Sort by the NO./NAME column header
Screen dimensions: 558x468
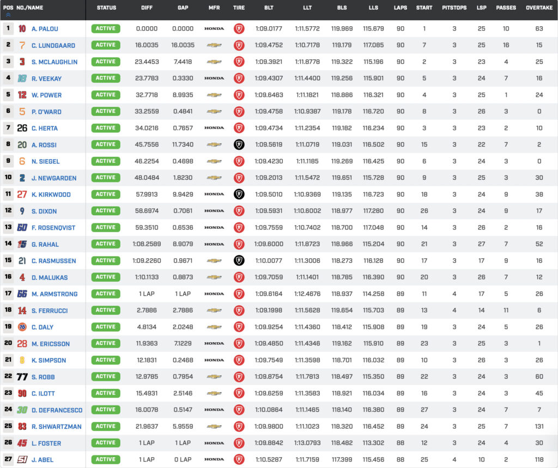(x=30, y=8)
